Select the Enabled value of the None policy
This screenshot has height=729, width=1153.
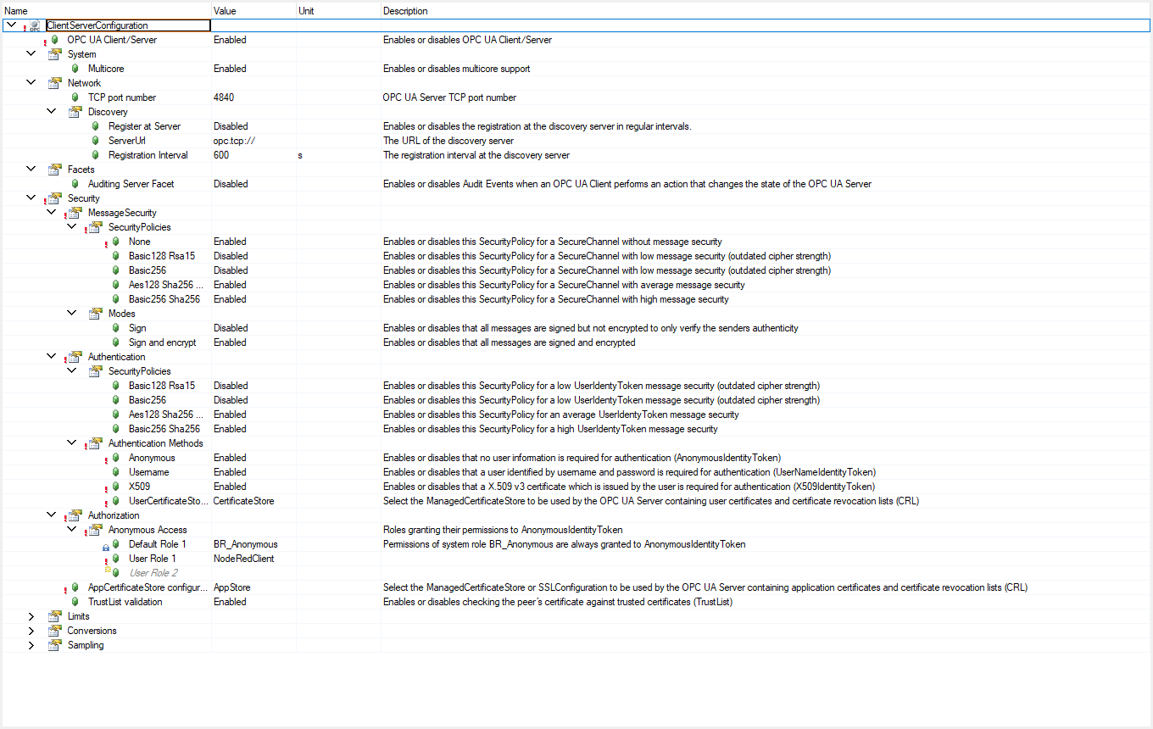230,242
